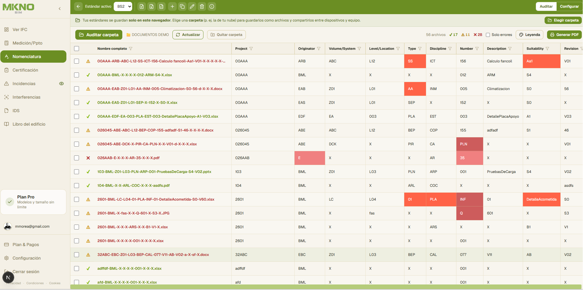Switch to the Auditar tab
The height and width of the screenshot is (290, 583).
[x=546, y=6]
